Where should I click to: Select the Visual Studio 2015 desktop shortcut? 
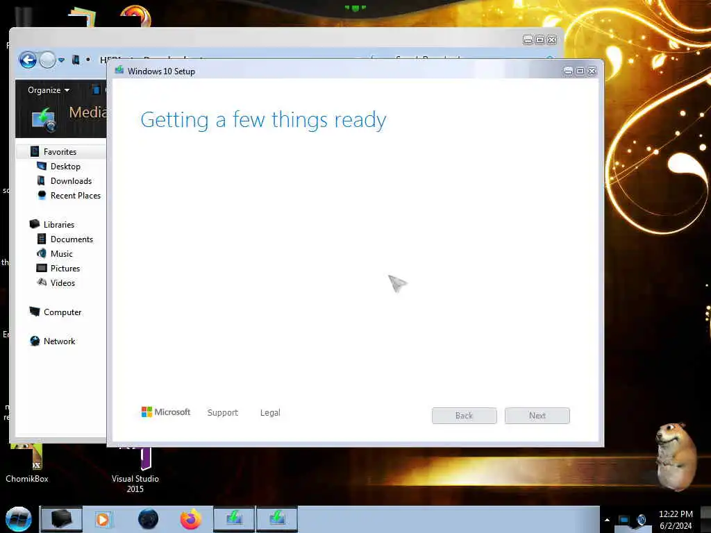tap(135, 469)
